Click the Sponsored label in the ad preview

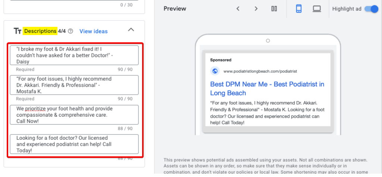point(220,60)
